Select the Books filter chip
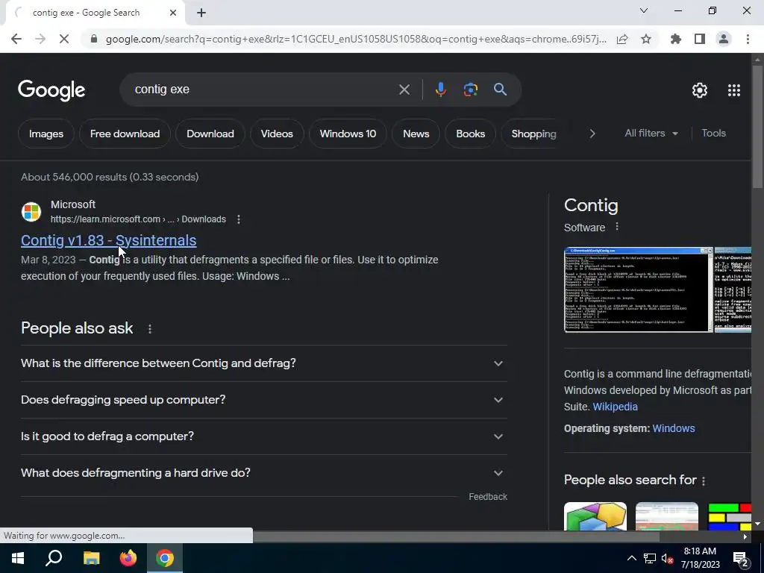 click(x=470, y=134)
